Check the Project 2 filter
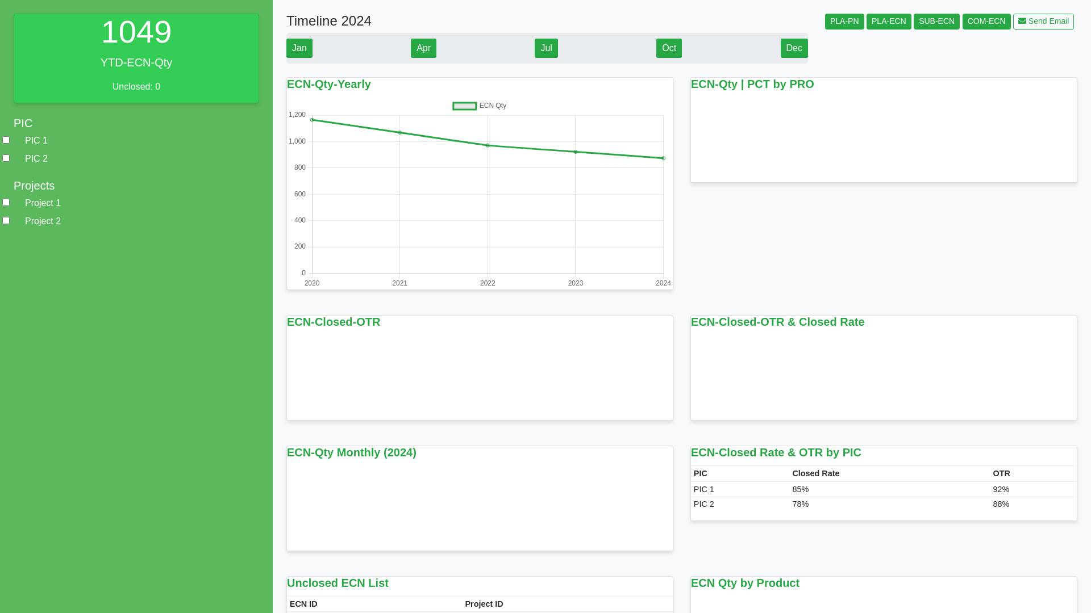 [6, 220]
